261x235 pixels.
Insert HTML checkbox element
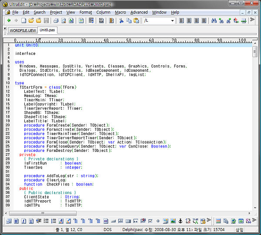tap(151, 221)
